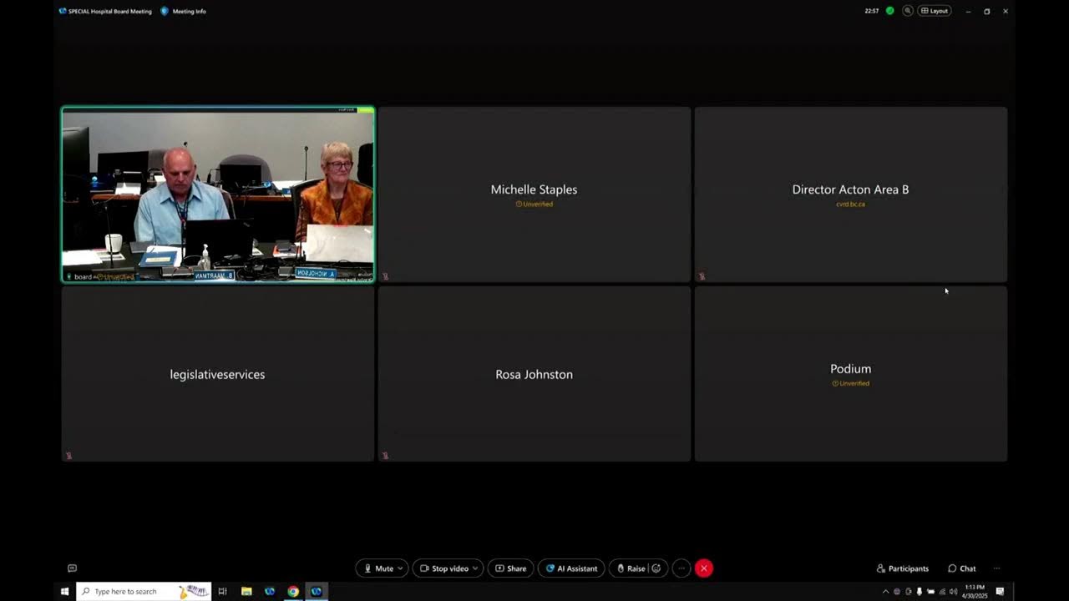Select Michelle Staples participant tile

coord(534,194)
